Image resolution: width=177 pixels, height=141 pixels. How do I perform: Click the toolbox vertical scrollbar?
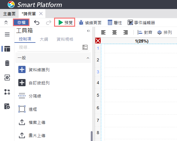pyautogui.click(x=92, y=136)
